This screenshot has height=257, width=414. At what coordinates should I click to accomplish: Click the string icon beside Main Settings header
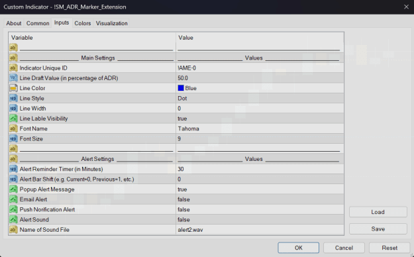pos(13,58)
